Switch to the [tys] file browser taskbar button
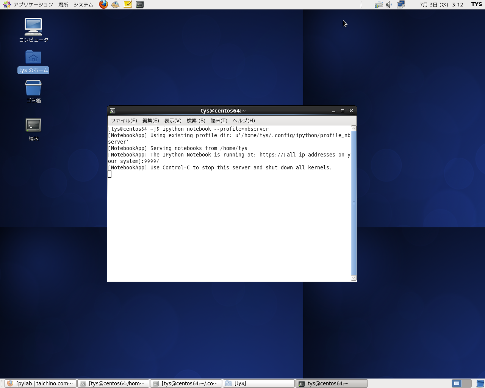 point(258,383)
